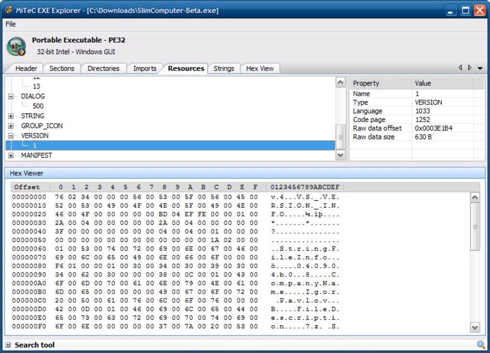Click the Property column header
490x353 pixels.
pos(380,83)
